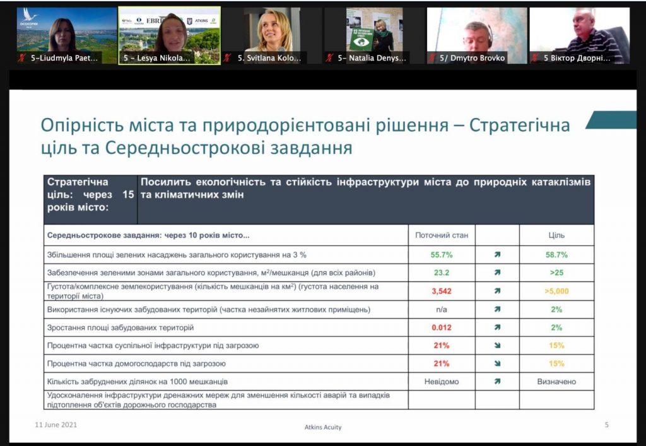Click the row label 'Кількість забруднених ділянок на 1000 мешканців'
The image size is (646, 446).
[x=137, y=382]
